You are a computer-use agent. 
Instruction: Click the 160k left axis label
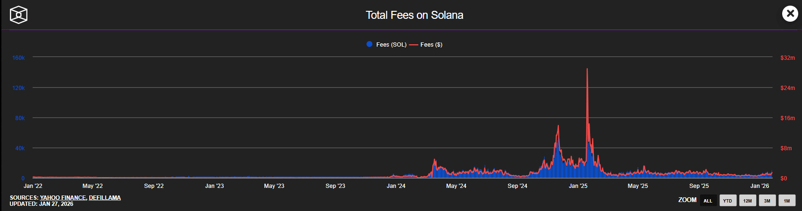click(x=18, y=58)
